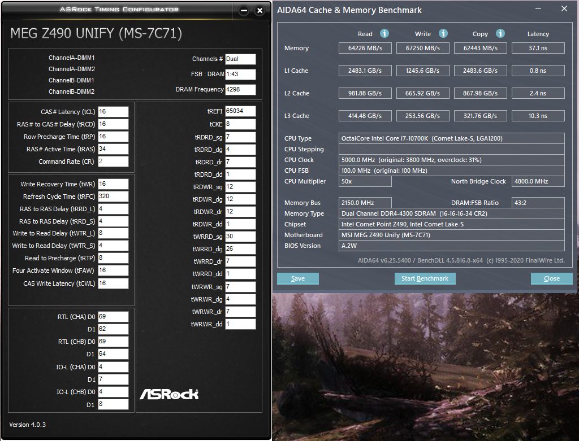Click the Write Recovery Time (tWR) field
The image size is (579, 441).
pyautogui.click(x=113, y=184)
